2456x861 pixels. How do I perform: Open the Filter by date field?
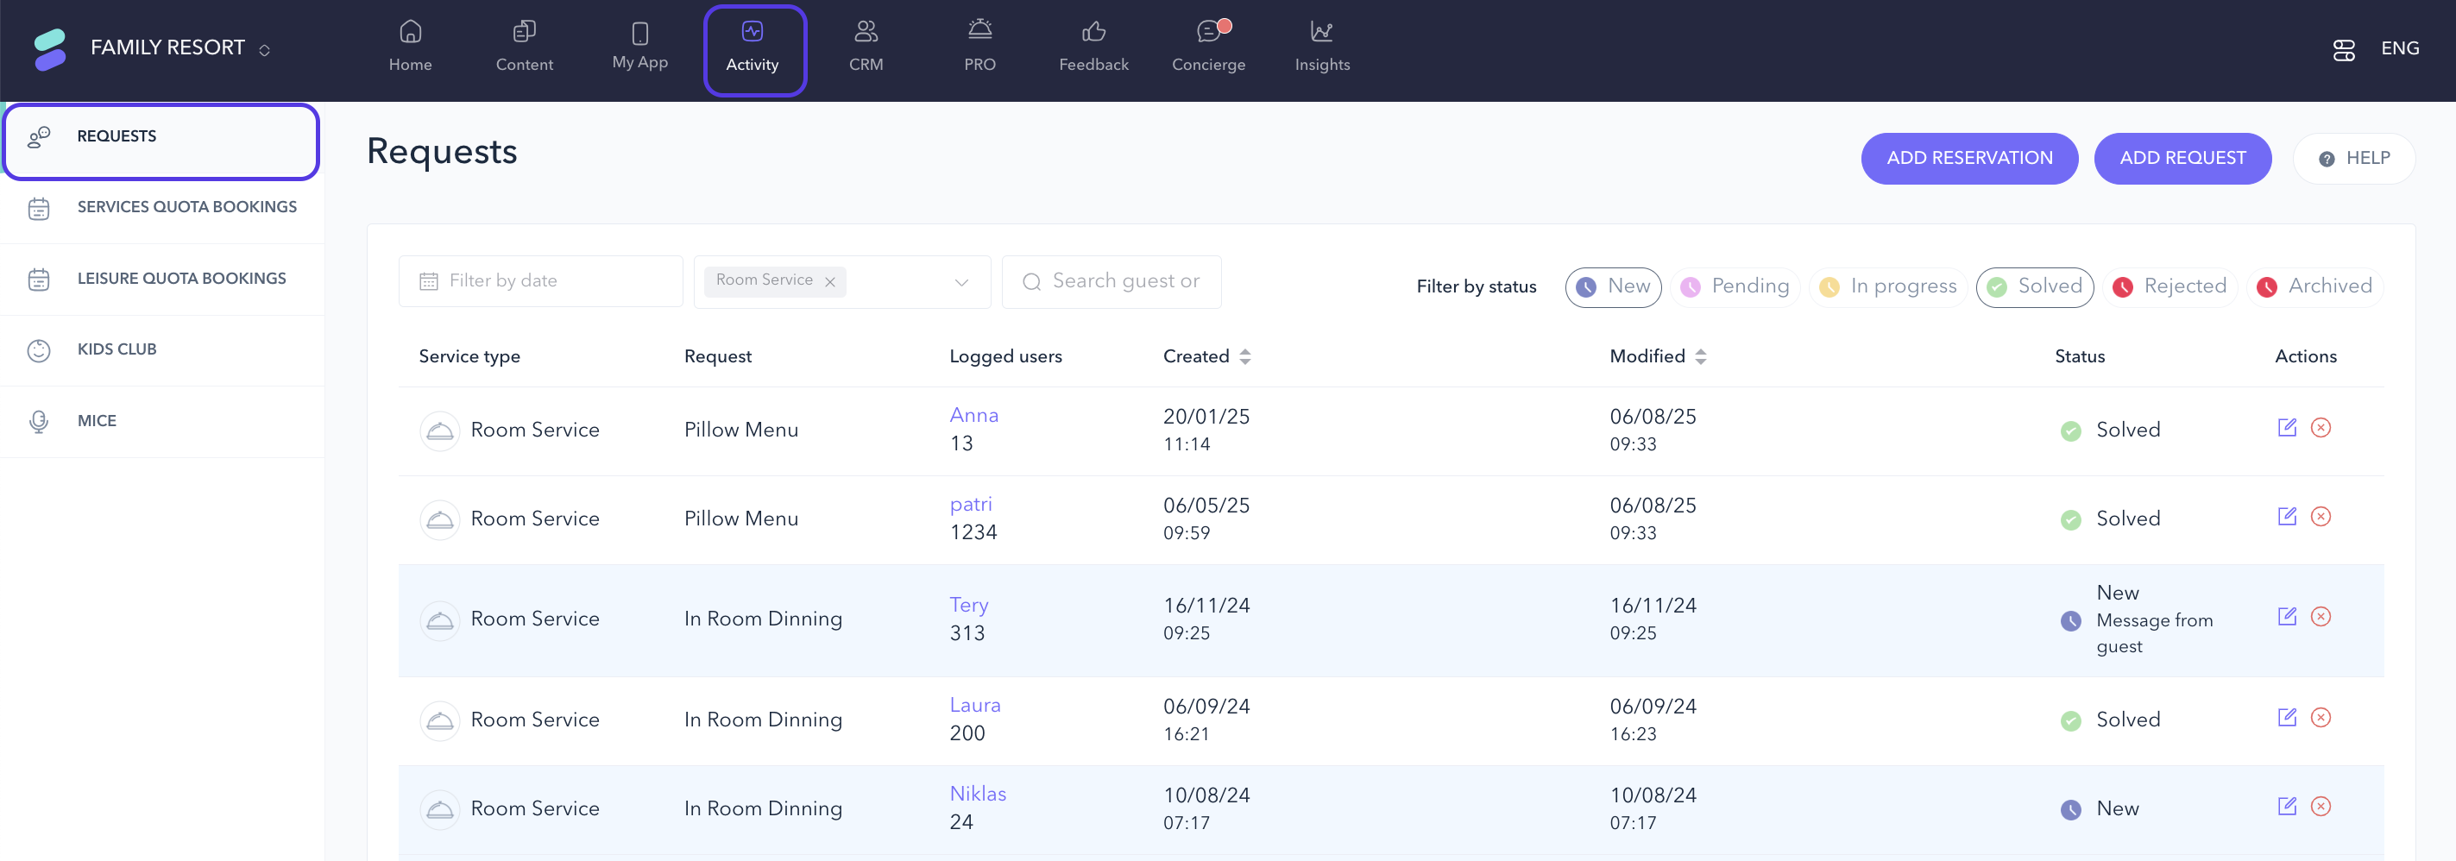(x=540, y=281)
